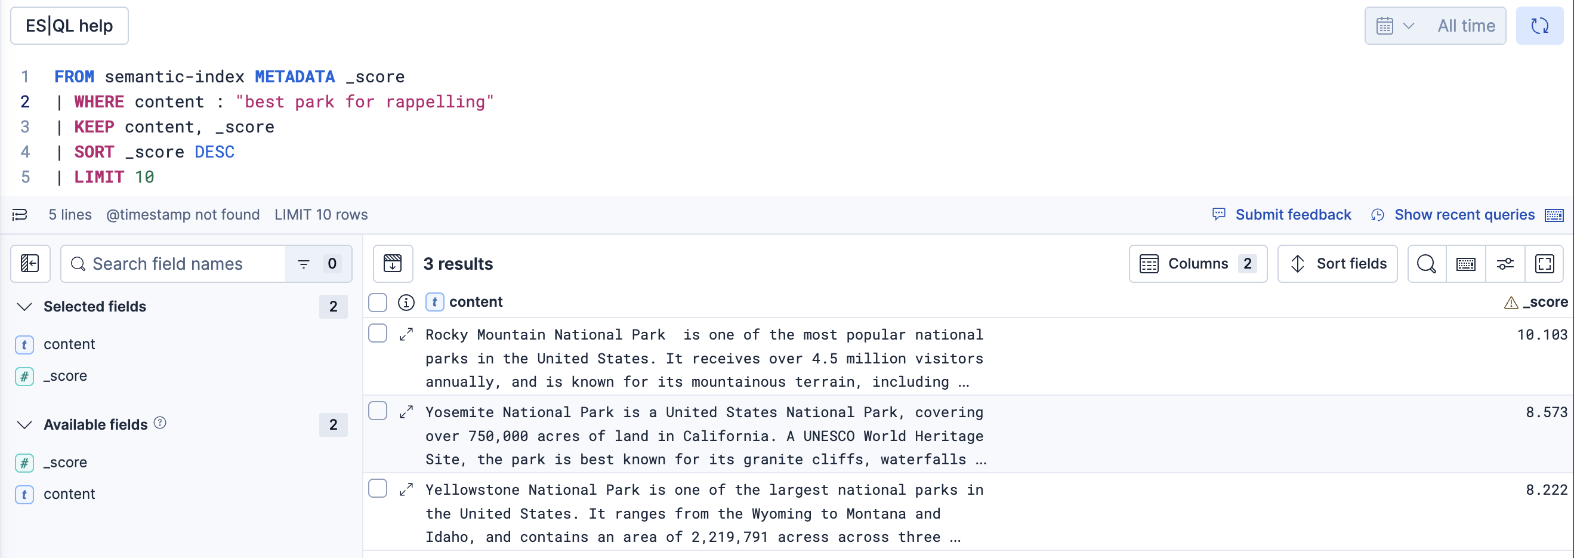This screenshot has width=1574, height=558.
Task: Open the display options control in the grid toolbar
Action: 1505,263
